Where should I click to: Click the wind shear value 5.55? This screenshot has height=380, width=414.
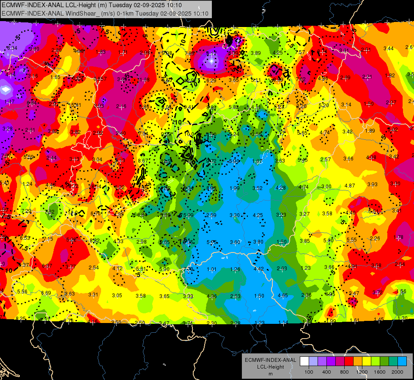click(351, 239)
